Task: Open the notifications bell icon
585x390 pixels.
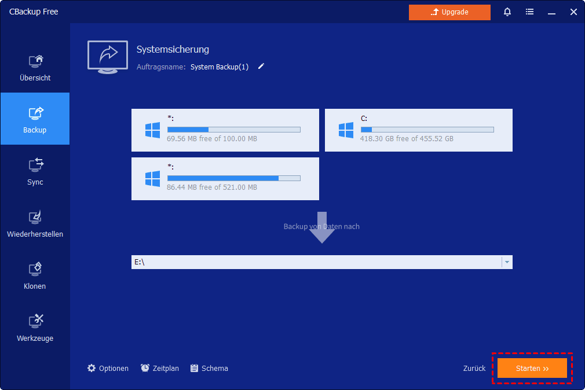Action: (x=507, y=12)
